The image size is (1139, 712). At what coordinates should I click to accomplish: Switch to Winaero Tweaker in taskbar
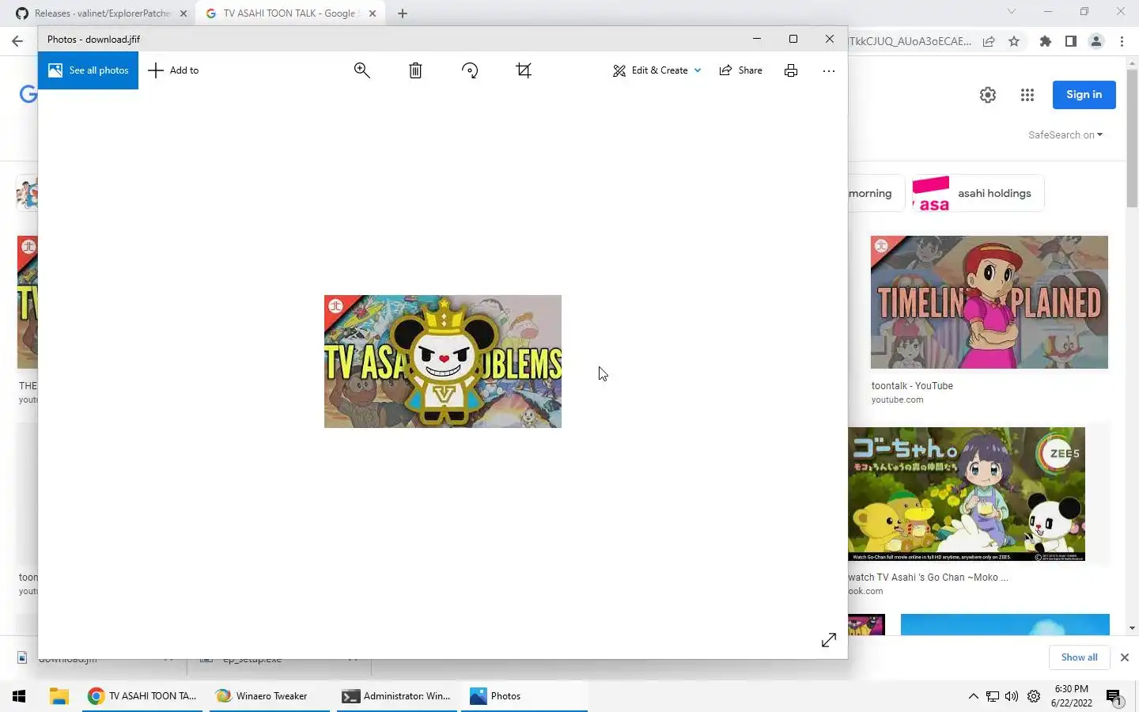click(x=270, y=696)
